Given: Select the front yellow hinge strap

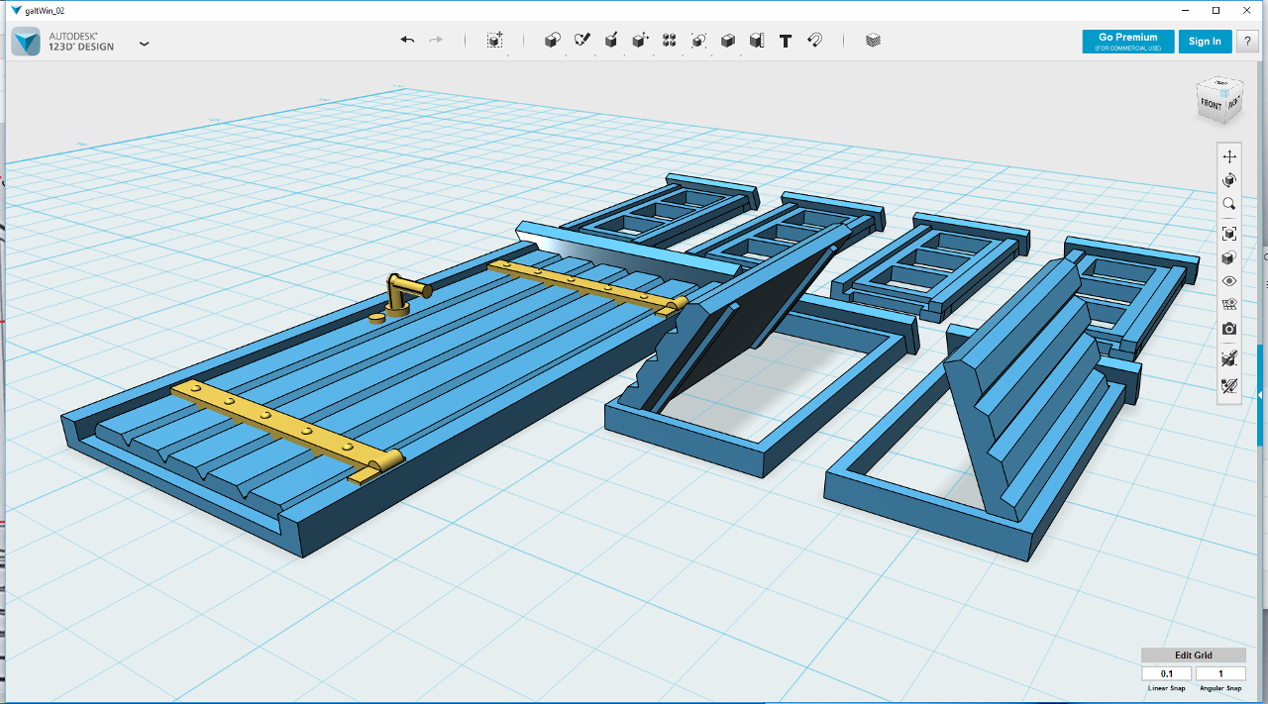Looking at the screenshot, I should pyautogui.click(x=288, y=434).
